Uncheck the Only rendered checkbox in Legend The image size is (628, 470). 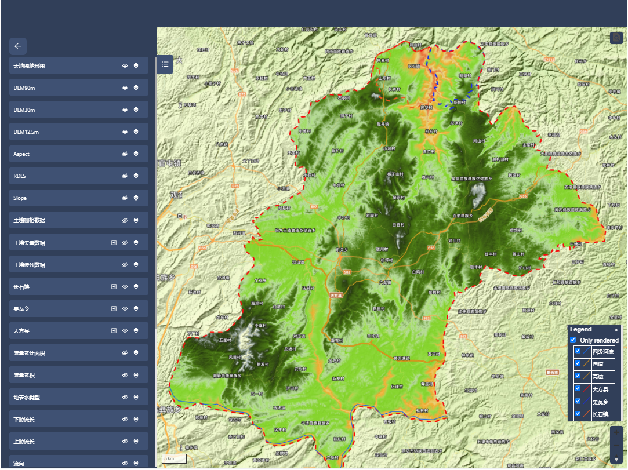[573, 340]
